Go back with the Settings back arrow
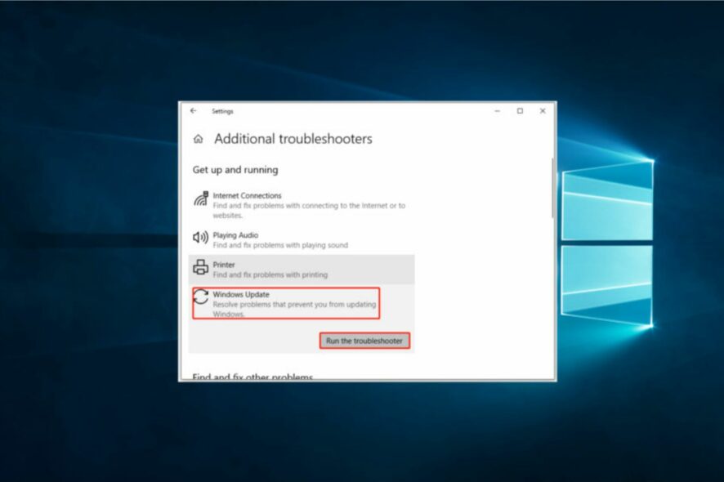 click(x=193, y=111)
